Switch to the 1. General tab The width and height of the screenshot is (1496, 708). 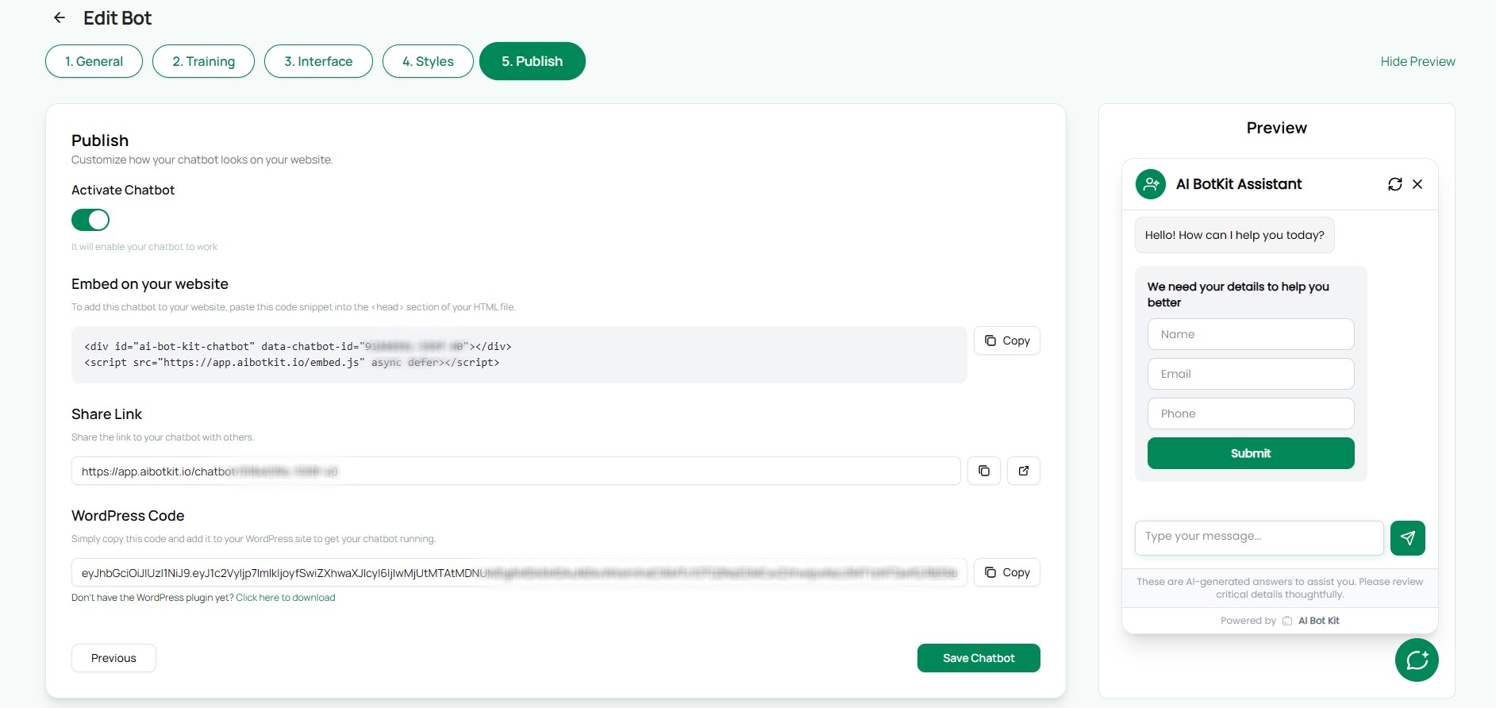[x=94, y=61]
